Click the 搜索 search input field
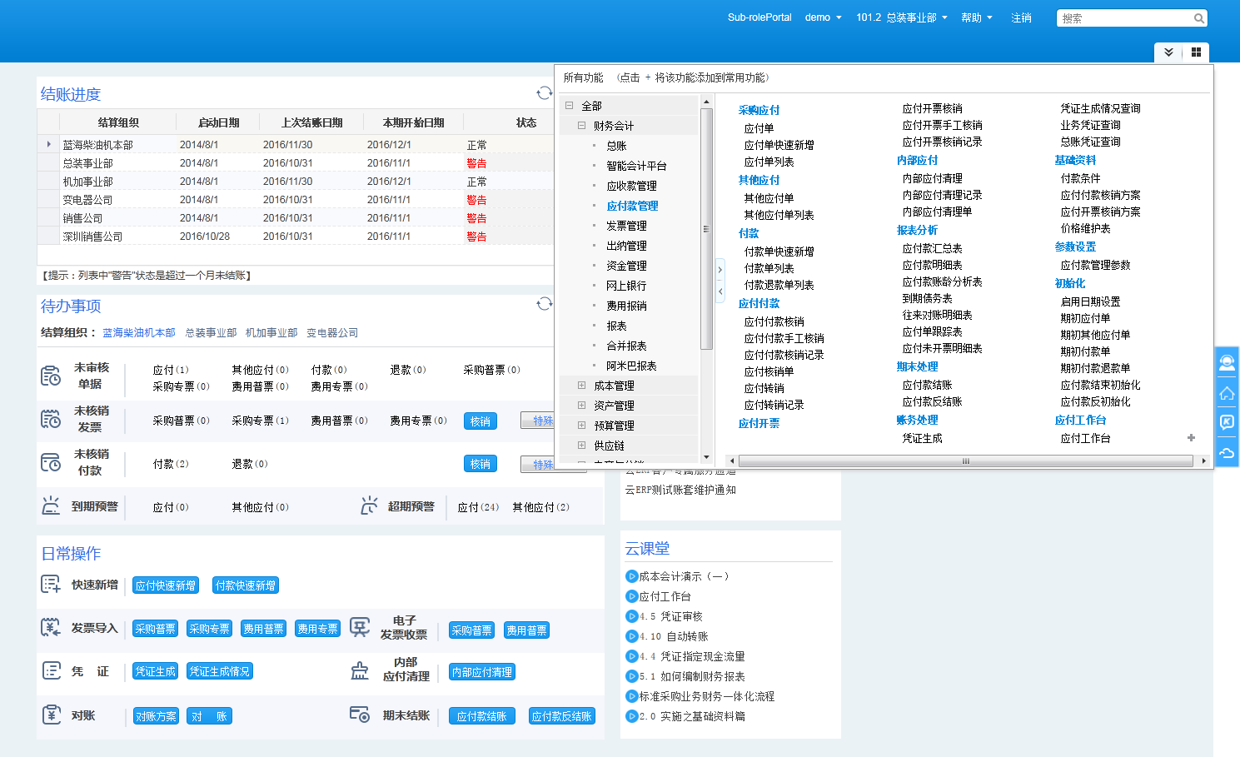Image resolution: width=1240 pixels, height=757 pixels. click(x=1124, y=18)
